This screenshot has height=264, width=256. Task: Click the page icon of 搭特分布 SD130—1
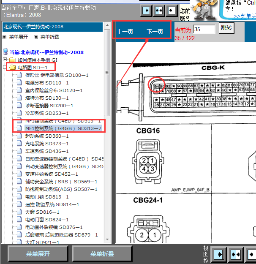pyautogui.click(x=19, y=98)
